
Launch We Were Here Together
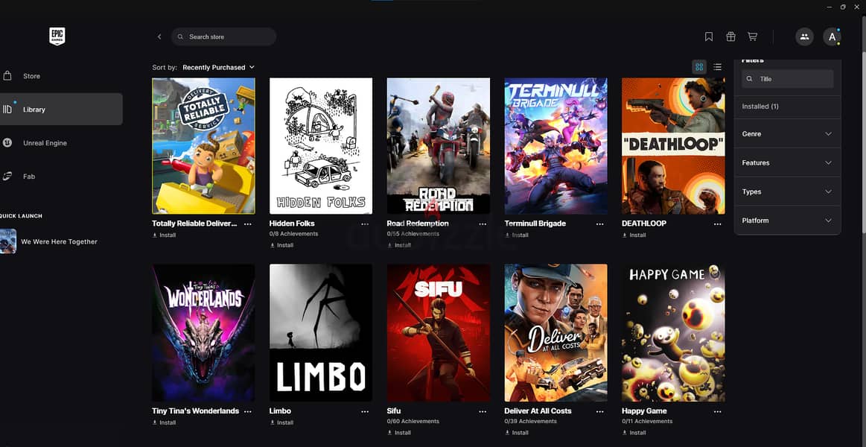(50, 241)
